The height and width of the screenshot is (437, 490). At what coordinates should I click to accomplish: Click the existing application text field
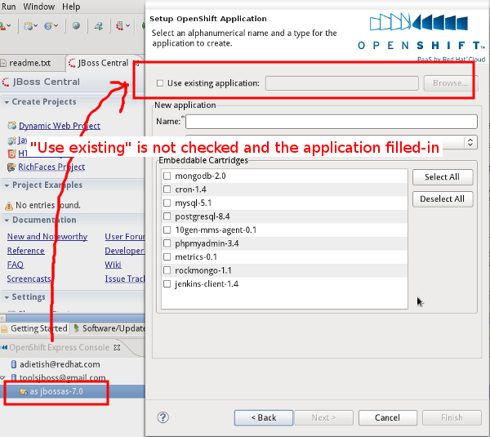[x=342, y=83]
